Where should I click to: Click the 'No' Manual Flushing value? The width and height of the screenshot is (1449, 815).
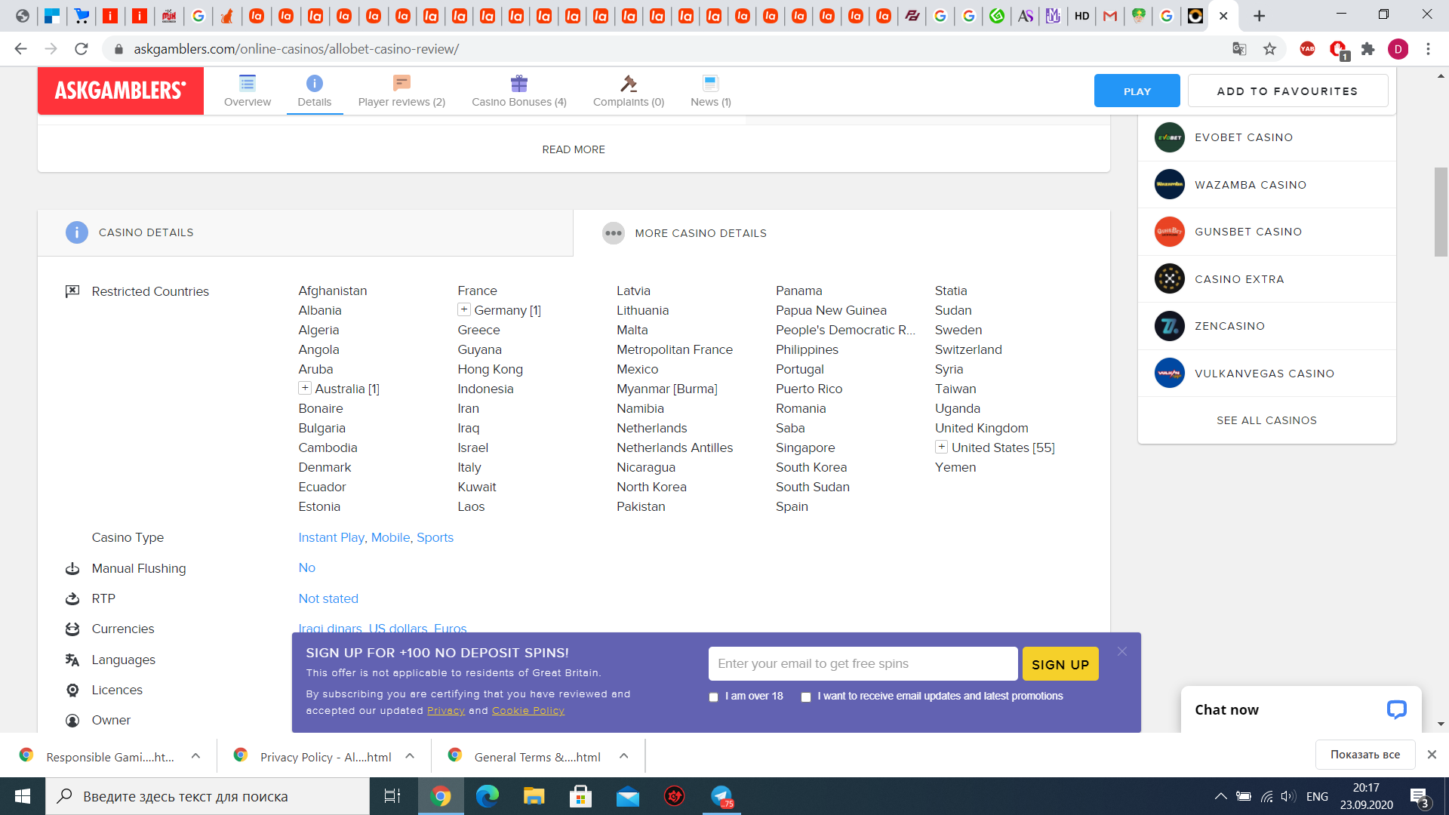pos(306,567)
